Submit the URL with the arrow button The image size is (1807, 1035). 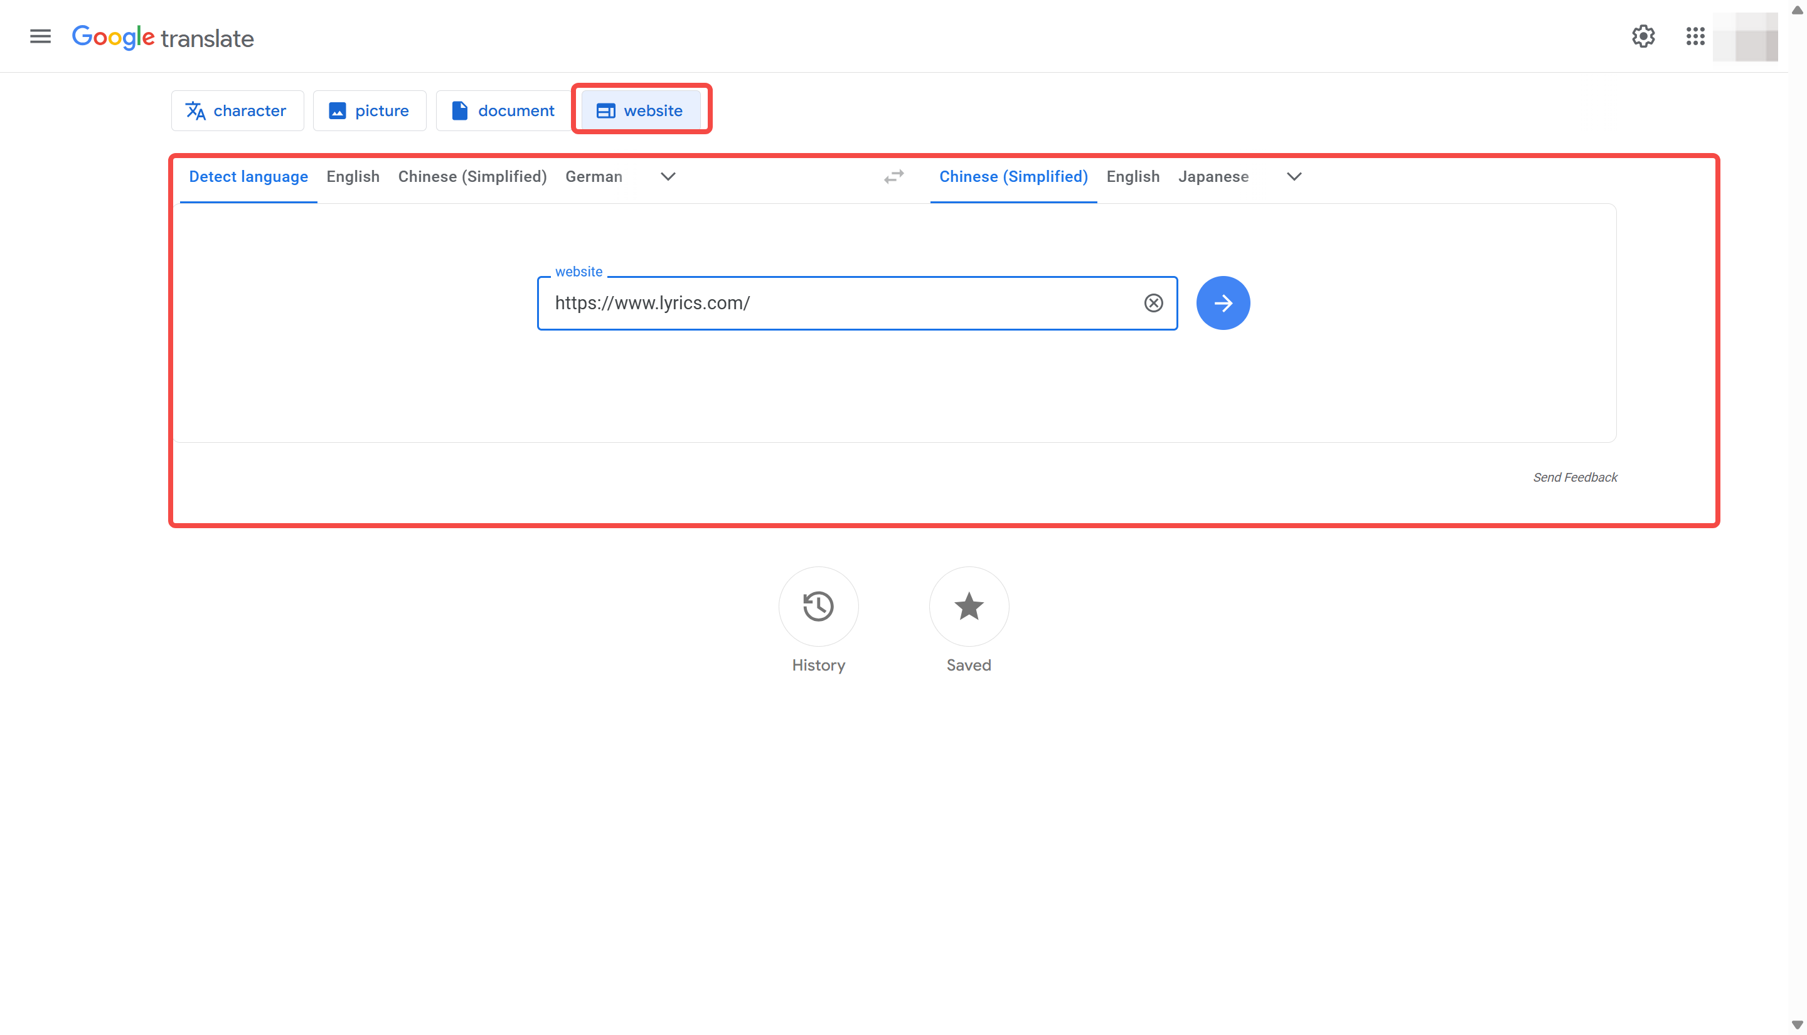[x=1223, y=303]
